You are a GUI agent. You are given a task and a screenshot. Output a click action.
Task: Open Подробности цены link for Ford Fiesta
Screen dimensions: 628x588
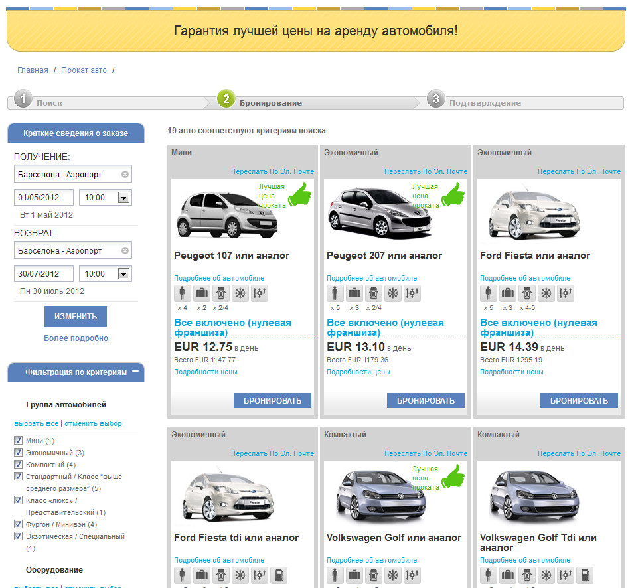511,372
